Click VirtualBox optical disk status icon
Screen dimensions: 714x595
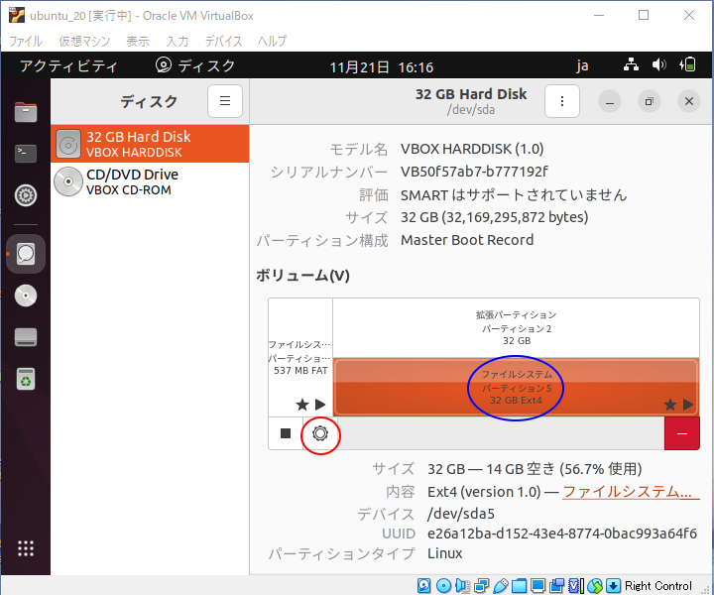[443, 585]
